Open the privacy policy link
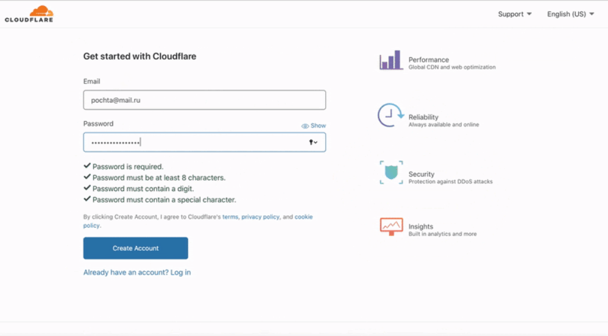The image size is (608, 336). pyautogui.click(x=260, y=217)
